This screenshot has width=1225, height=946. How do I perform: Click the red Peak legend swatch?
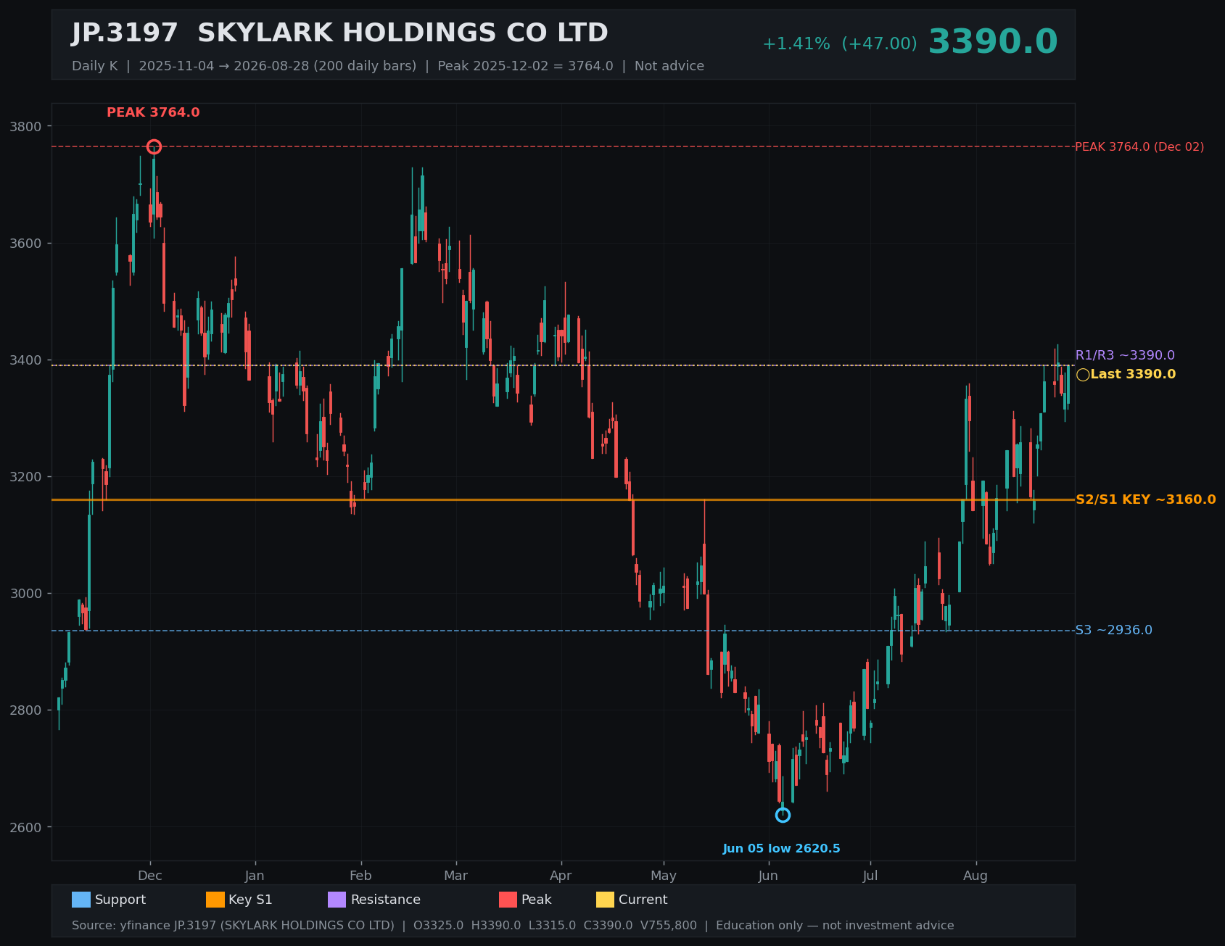508,900
